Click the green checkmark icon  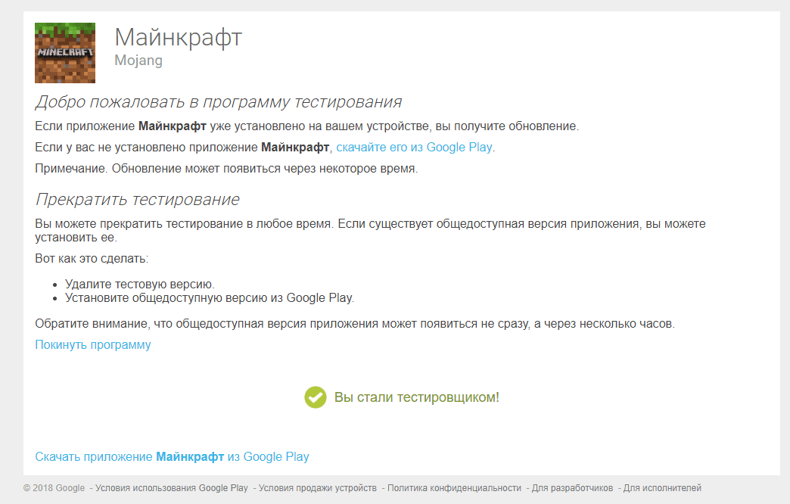[x=315, y=397]
